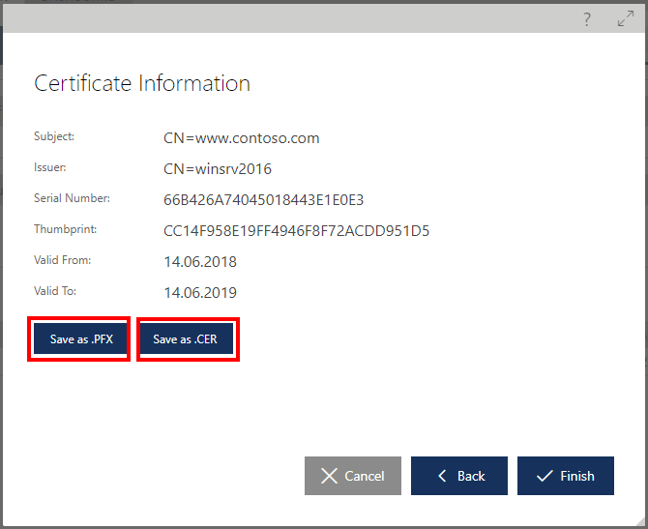Click the Valid To field label

(x=55, y=291)
